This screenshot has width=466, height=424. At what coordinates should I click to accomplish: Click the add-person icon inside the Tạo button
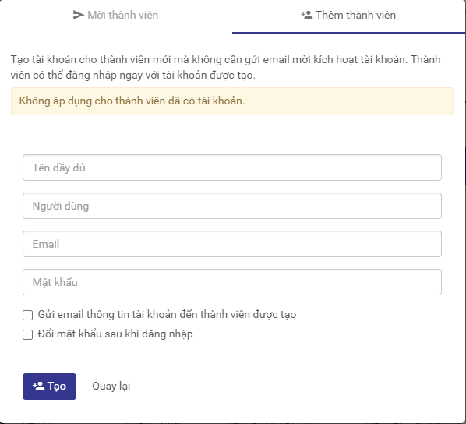pos(38,386)
